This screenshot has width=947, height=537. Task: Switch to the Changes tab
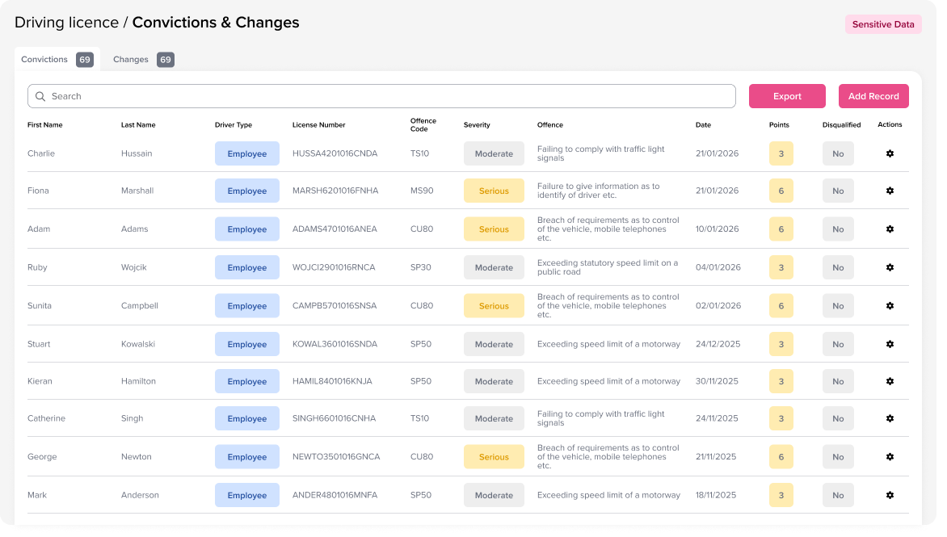[x=142, y=60]
